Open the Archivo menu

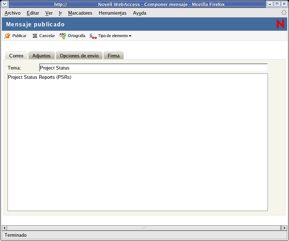pyautogui.click(x=12, y=13)
